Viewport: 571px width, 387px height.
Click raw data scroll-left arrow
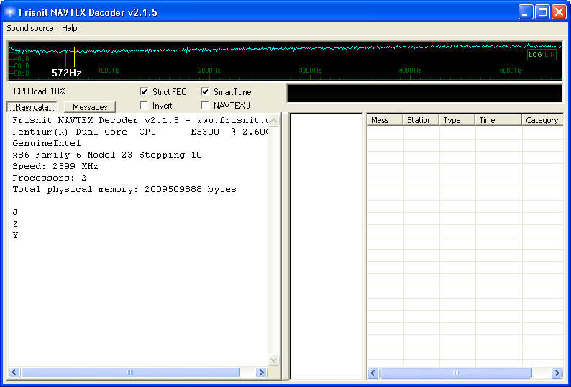tap(14, 372)
